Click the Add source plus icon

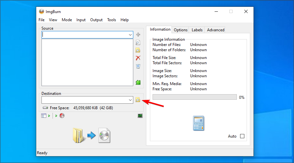click(138, 35)
